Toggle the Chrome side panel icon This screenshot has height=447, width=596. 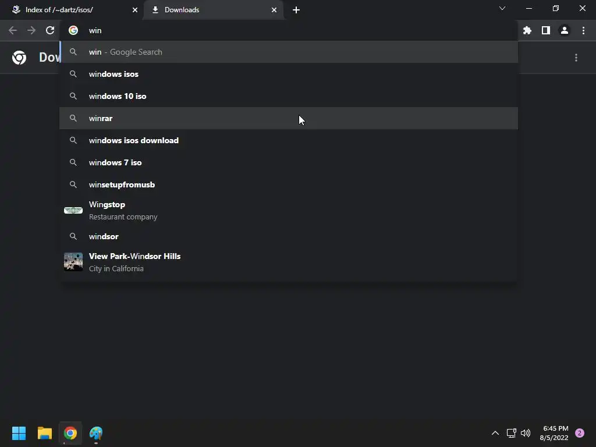click(546, 30)
